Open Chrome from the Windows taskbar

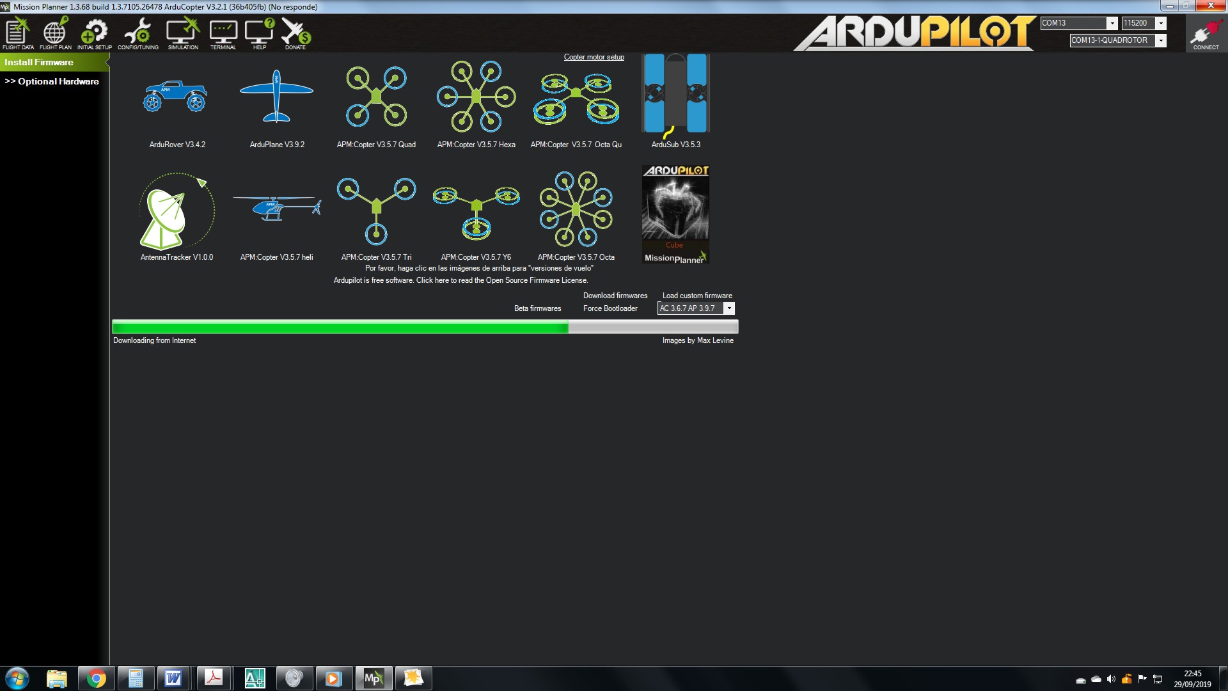[x=97, y=678]
